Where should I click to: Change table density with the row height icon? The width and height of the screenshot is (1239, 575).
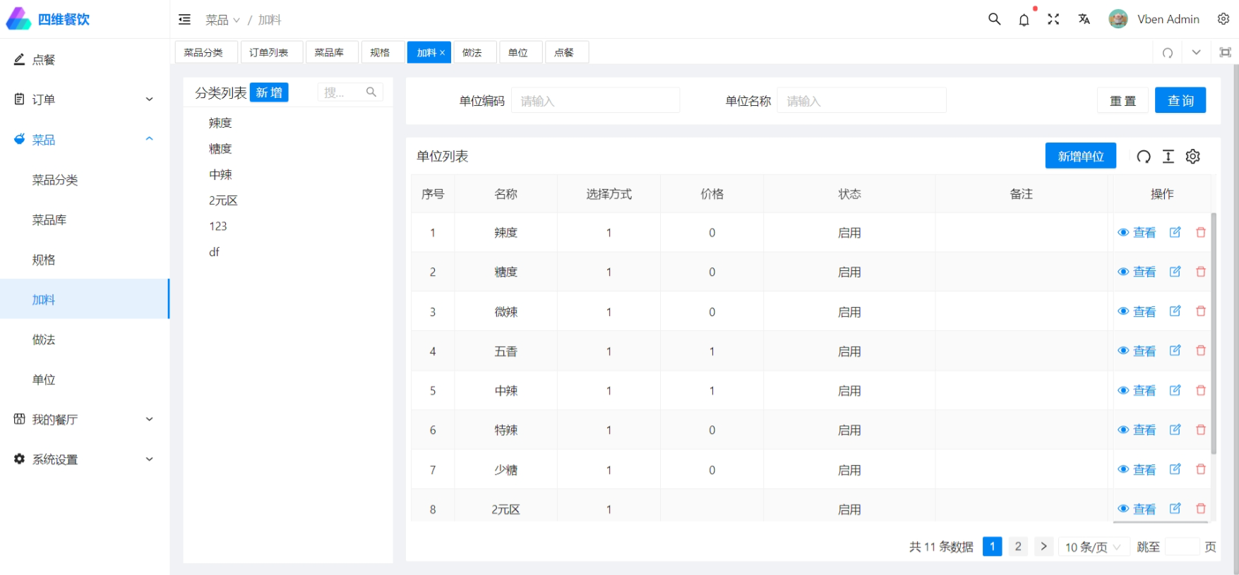pyautogui.click(x=1168, y=157)
